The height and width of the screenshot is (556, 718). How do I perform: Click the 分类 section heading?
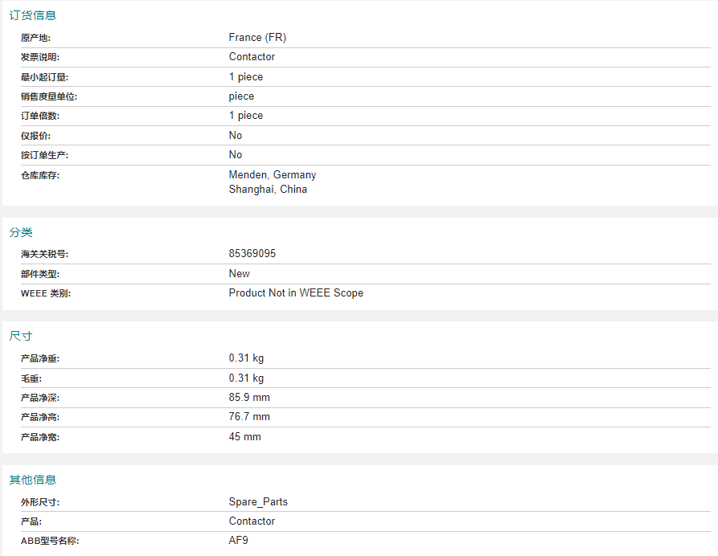click(21, 232)
